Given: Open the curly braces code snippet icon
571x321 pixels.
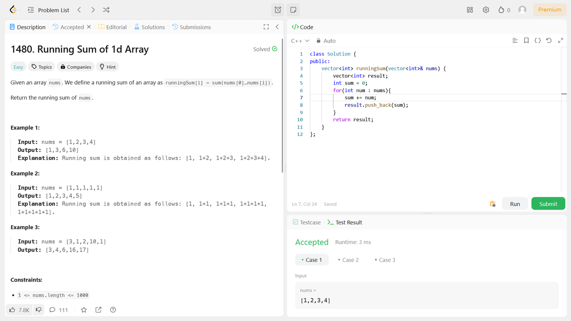Looking at the screenshot, I should (x=537, y=41).
